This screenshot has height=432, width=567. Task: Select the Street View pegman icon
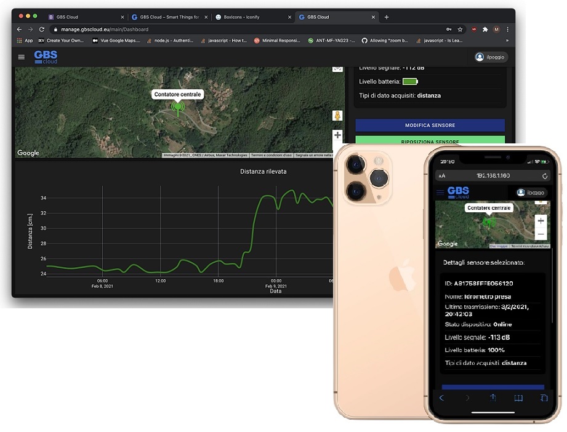[337, 116]
